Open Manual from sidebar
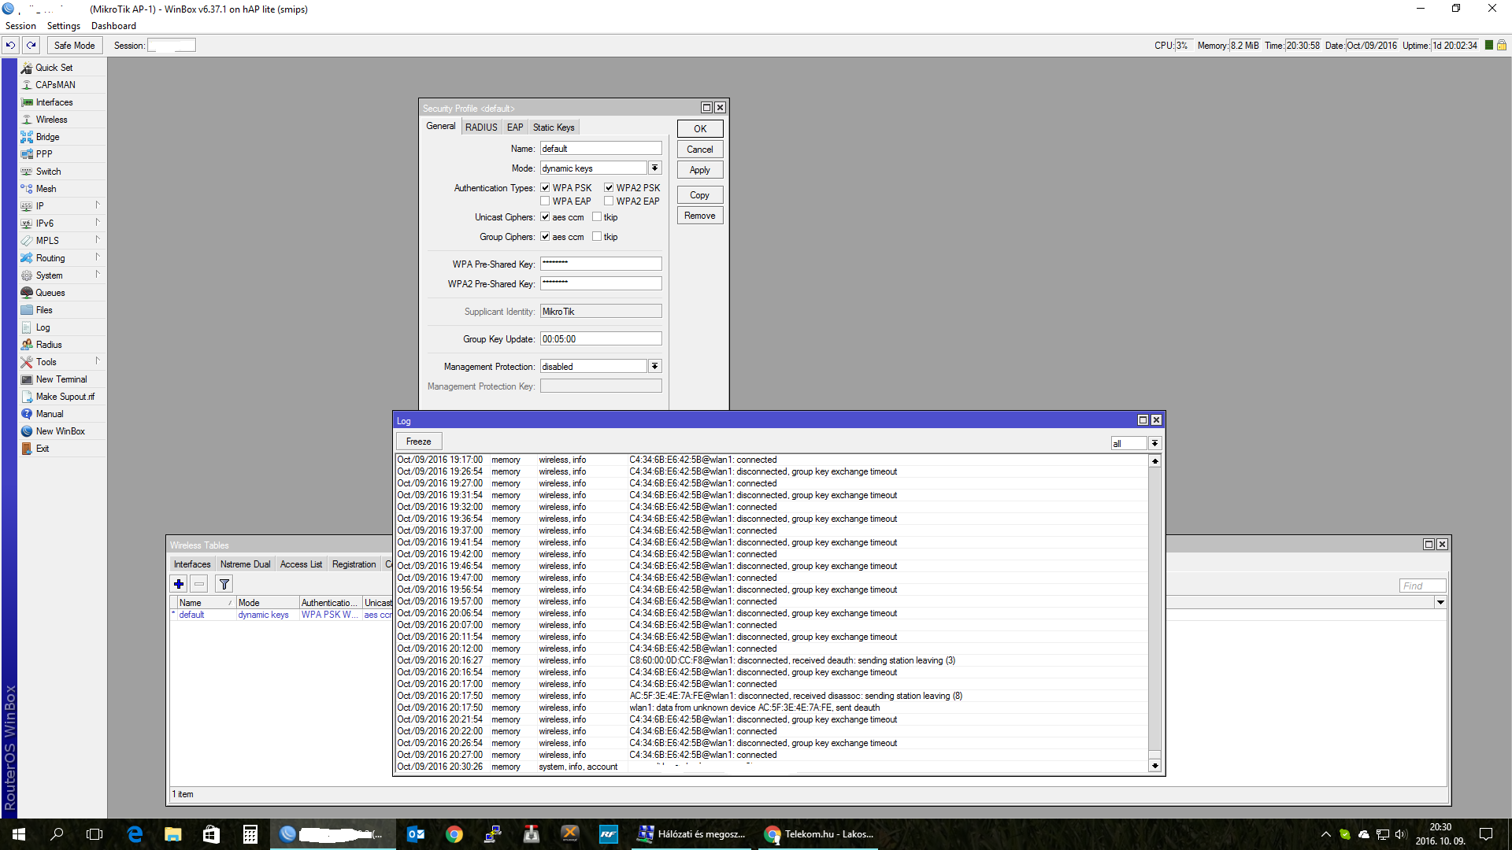1512x850 pixels. (62, 414)
